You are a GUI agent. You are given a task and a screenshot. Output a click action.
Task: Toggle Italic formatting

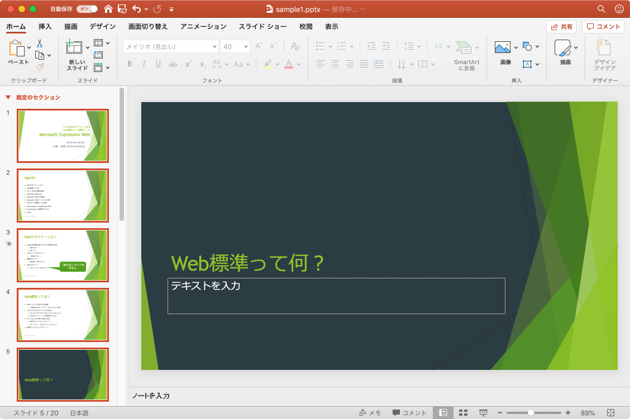(x=144, y=64)
